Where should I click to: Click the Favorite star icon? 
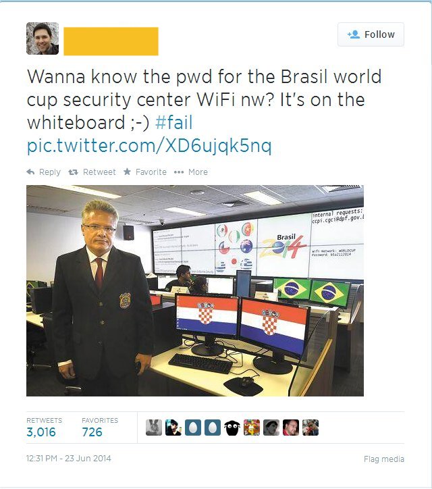pos(127,172)
